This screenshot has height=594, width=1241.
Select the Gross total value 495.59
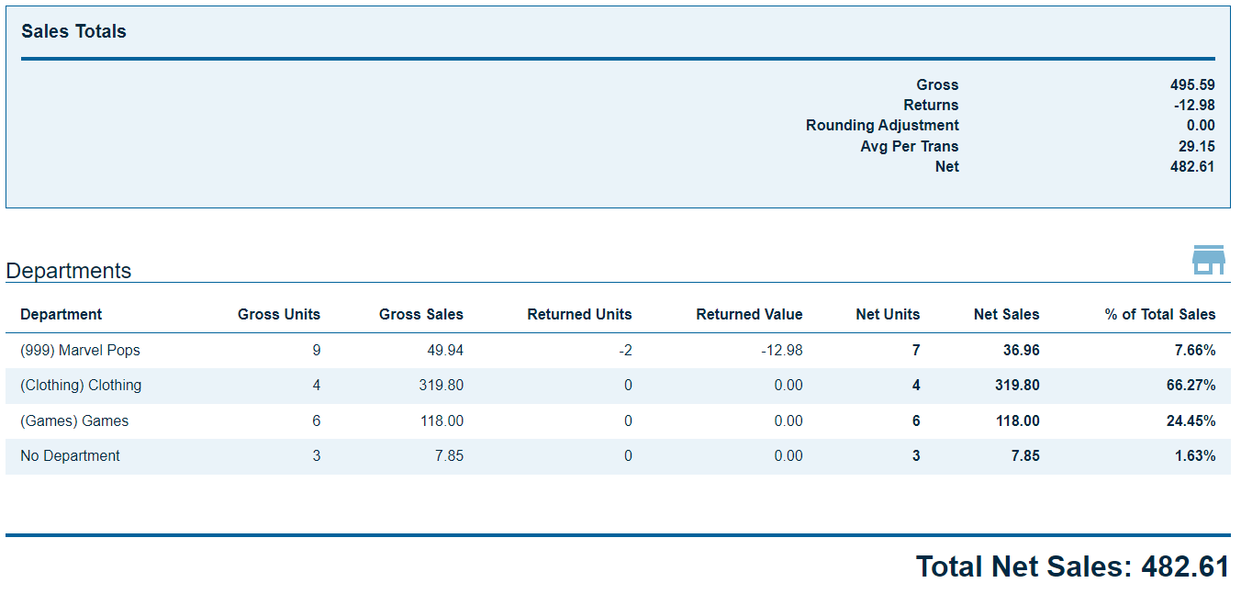(1191, 84)
